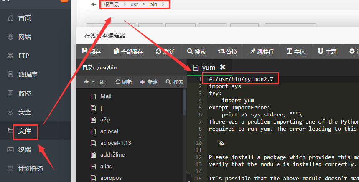Click bin in the breadcrumb path
The width and height of the screenshot is (359, 182).
pos(153,4)
